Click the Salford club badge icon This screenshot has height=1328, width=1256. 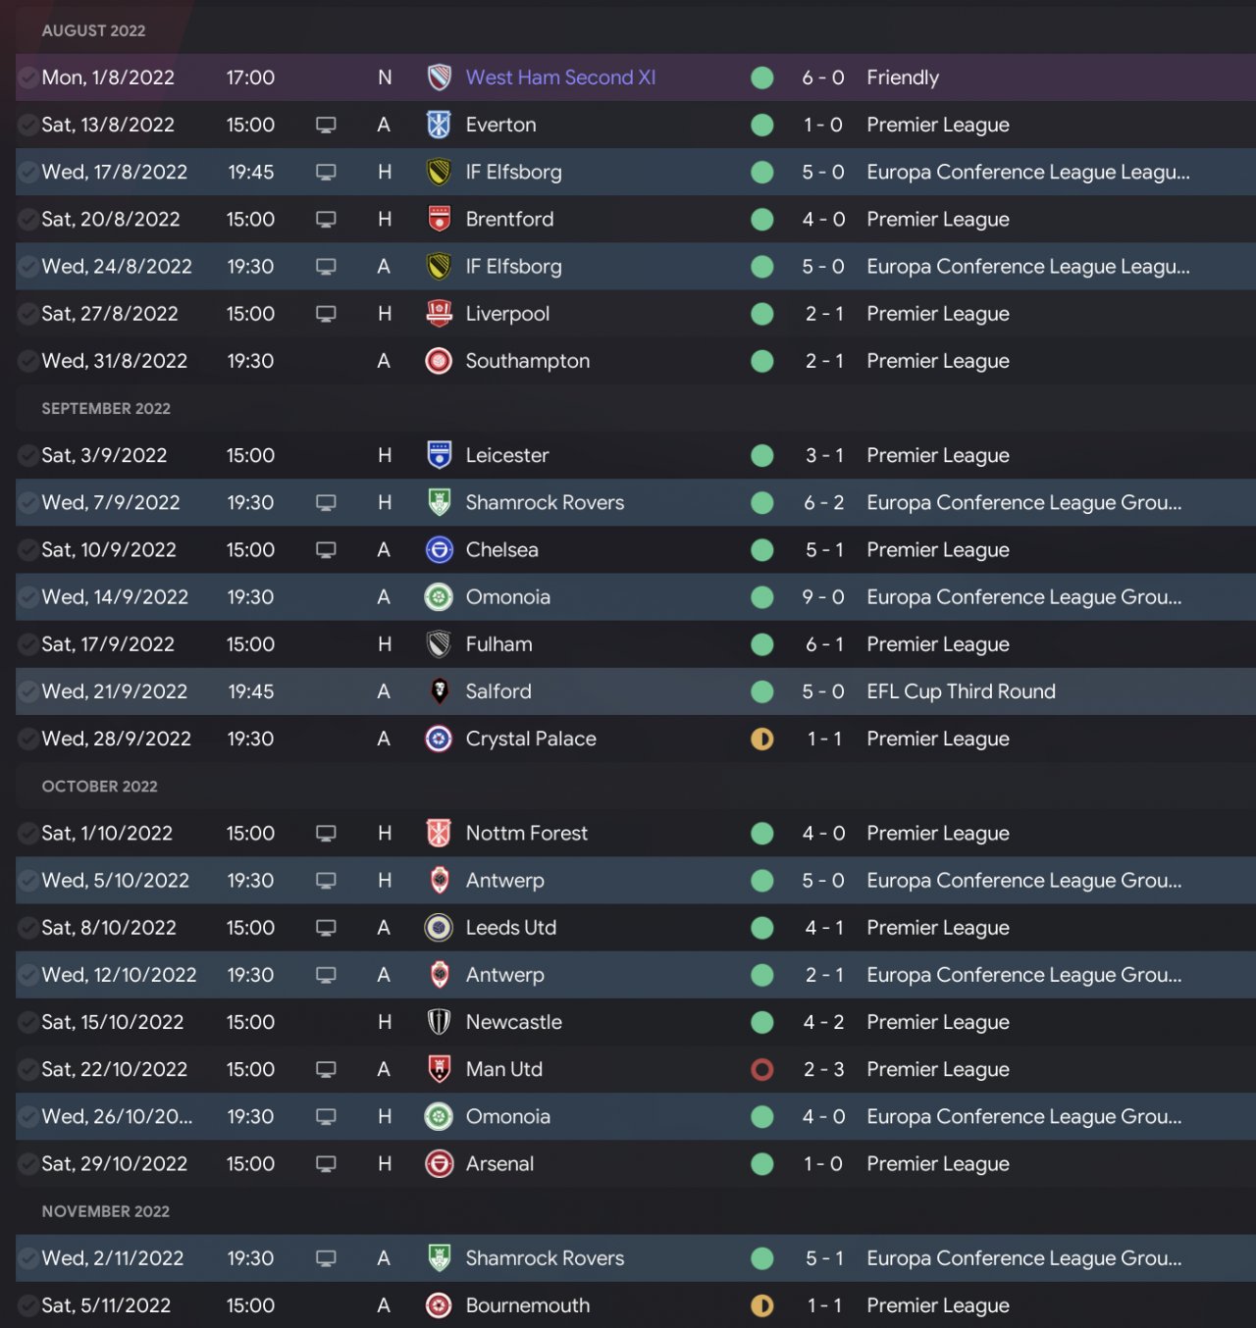click(x=439, y=691)
